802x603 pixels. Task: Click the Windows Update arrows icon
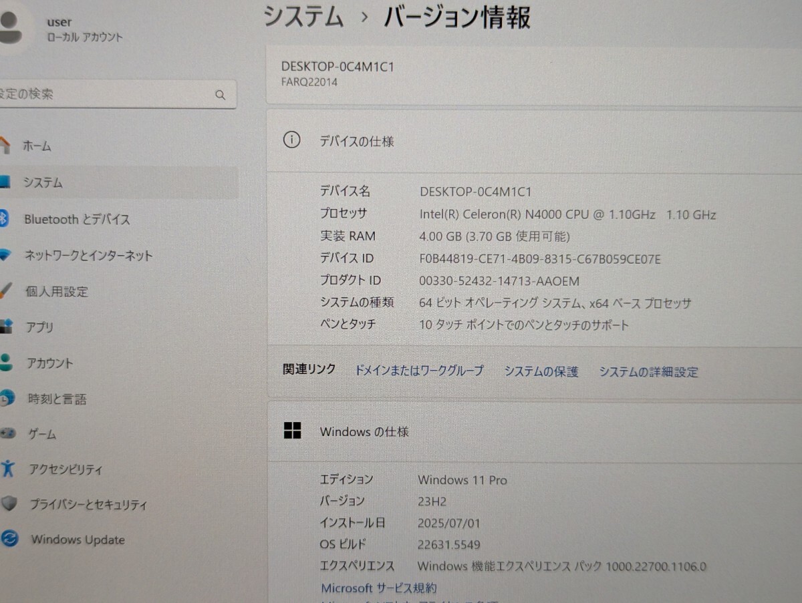9,539
